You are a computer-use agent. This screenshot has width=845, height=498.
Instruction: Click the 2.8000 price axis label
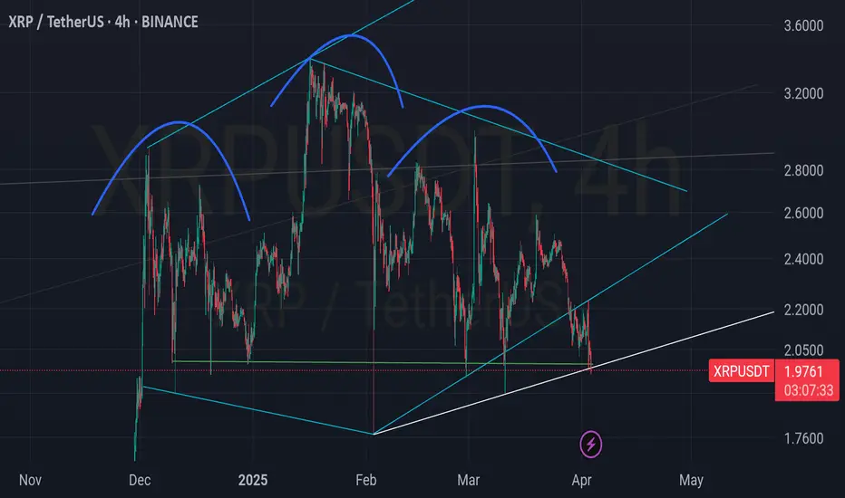[x=803, y=170]
